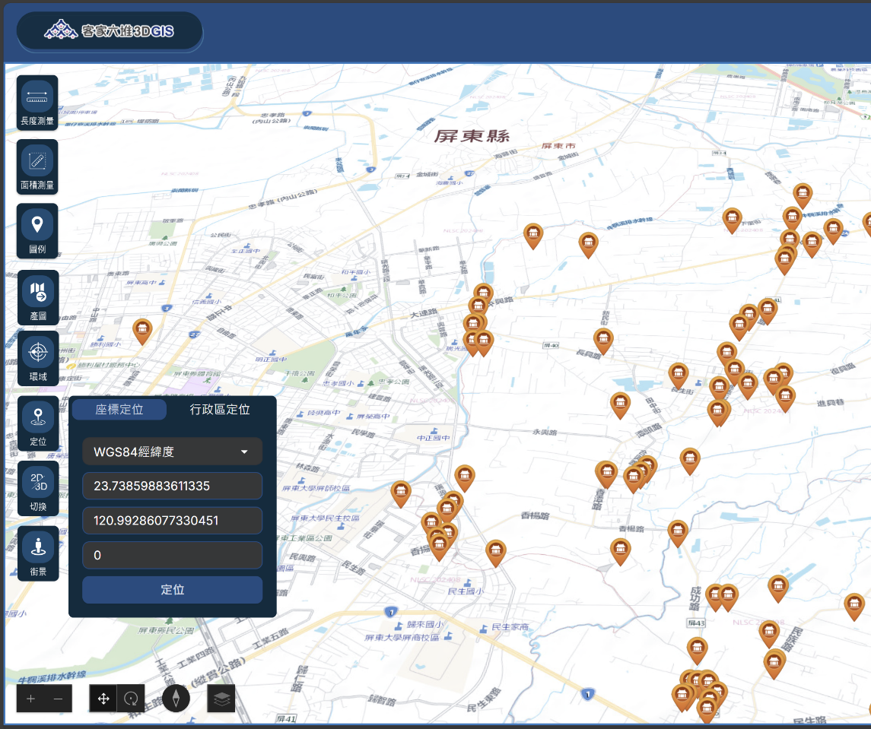Click the 中正國中 school label
Viewport: 871px width, 729px height.
[x=434, y=438]
